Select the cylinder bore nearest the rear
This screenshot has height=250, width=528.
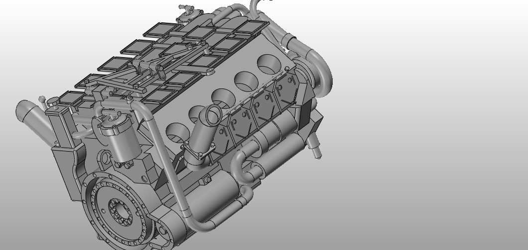[x=271, y=62]
